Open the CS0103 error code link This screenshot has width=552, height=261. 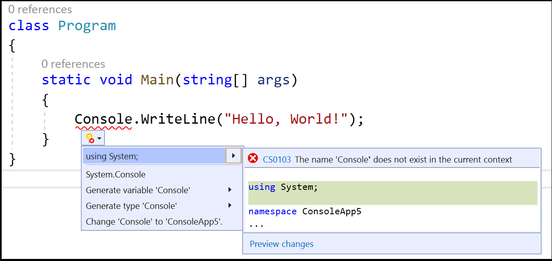click(x=277, y=159)
